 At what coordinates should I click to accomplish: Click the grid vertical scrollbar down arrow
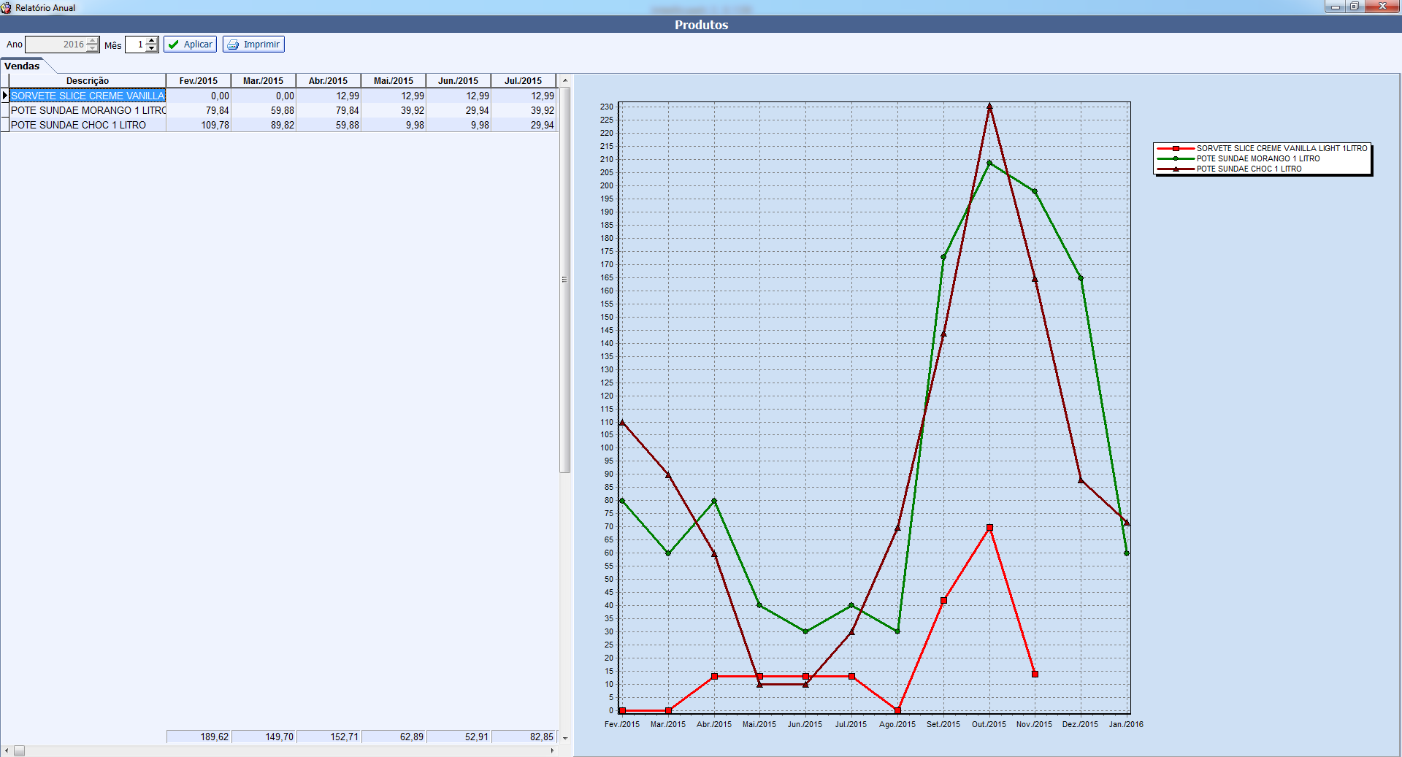(564, 738)
